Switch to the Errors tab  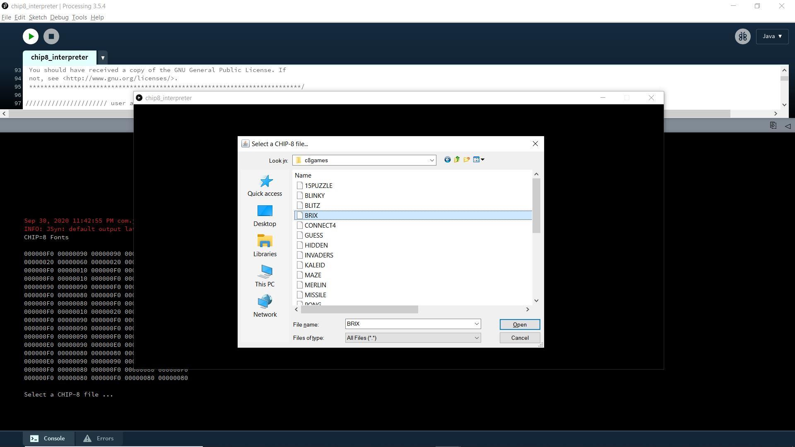(99, 438)
